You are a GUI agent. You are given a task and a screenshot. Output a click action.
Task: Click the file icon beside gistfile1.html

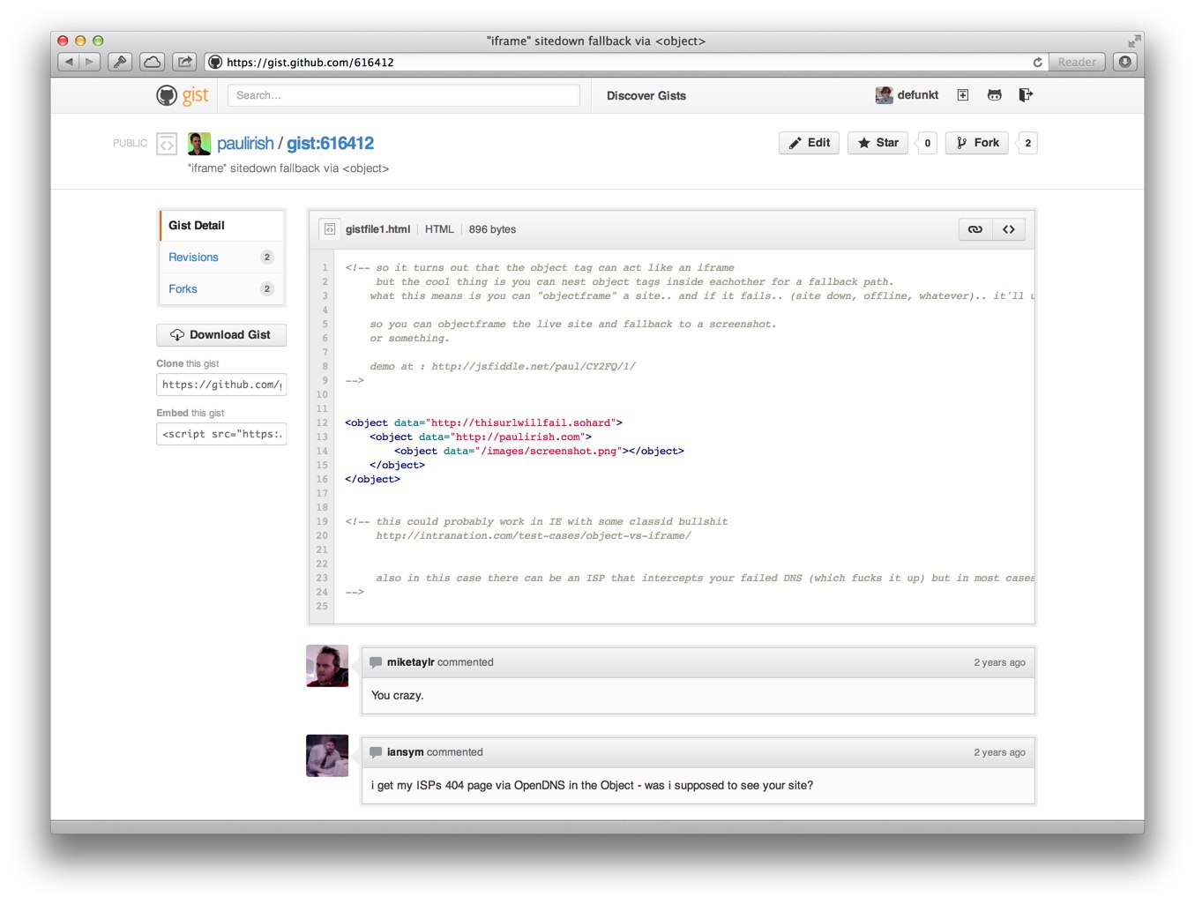coord(330,229)
